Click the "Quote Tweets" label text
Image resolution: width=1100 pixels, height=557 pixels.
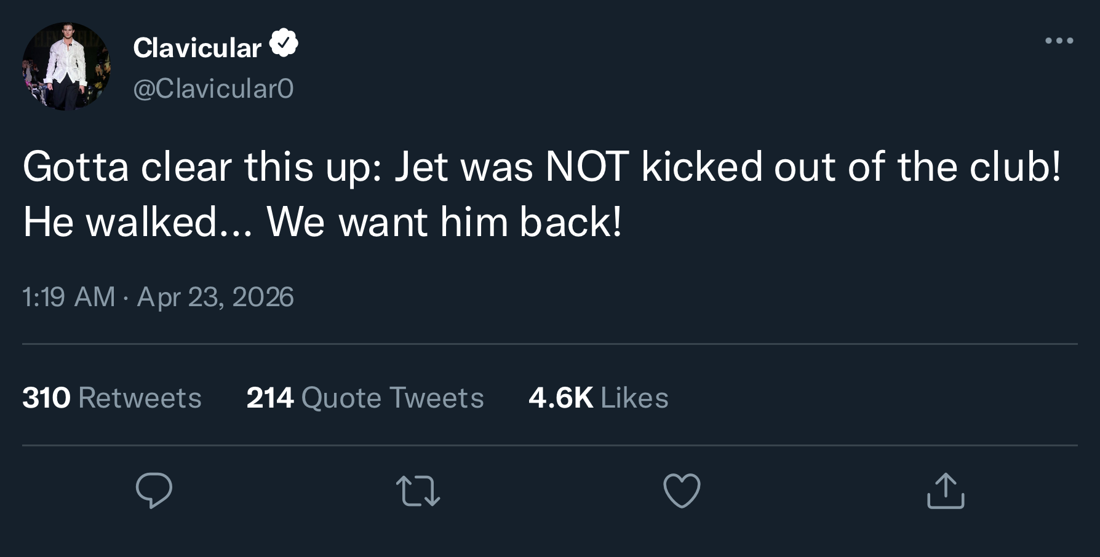pyautogui.click(x=393, y=398)
